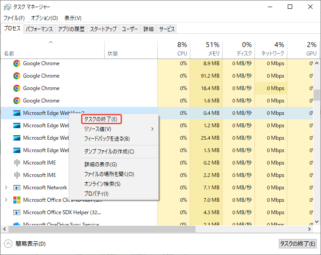The width and height of the screenshot is (321, 255).
Task: Click the Chrome icon in the 8.9 MB row
Action: point(17,63)
